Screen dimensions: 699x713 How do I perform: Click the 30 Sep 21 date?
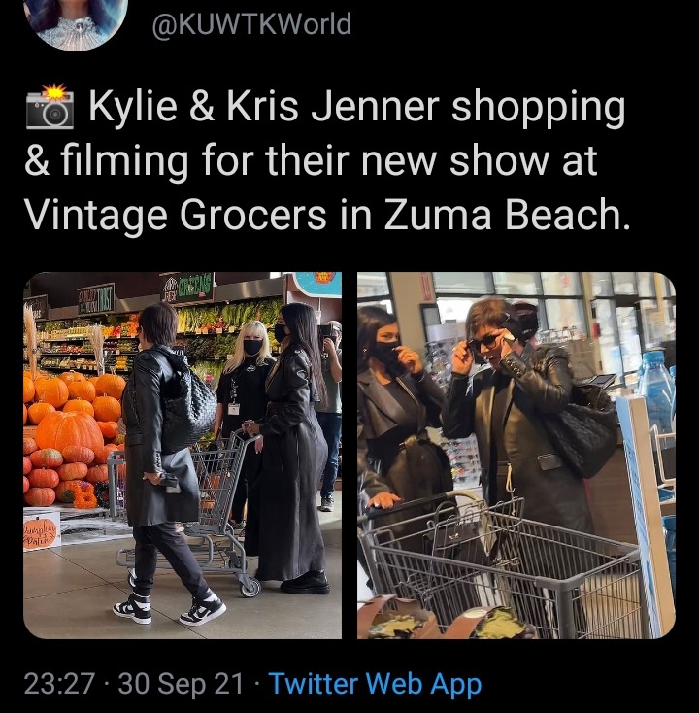coord(181,684)
